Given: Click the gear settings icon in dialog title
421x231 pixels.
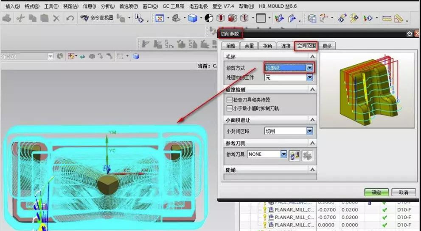Looking at the screenshot, I should pos(409,34).
